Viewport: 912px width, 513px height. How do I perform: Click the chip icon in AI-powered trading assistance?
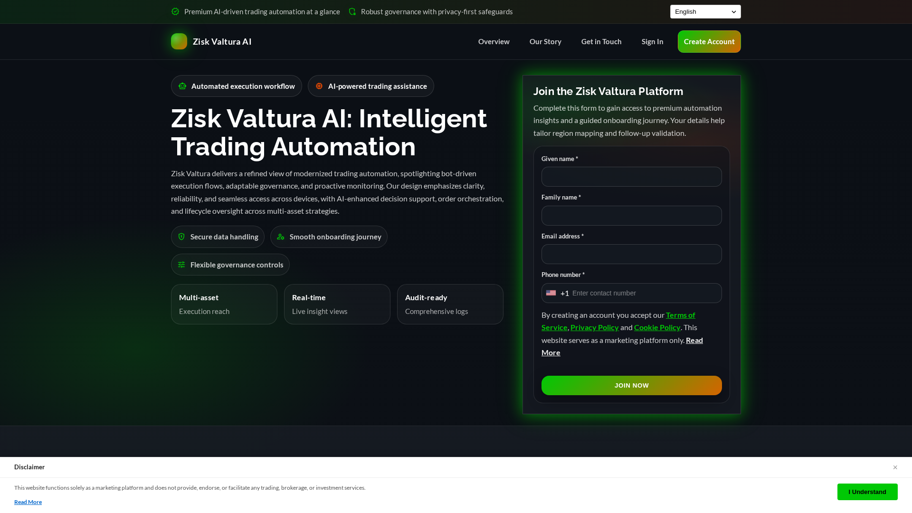[319, 86]
